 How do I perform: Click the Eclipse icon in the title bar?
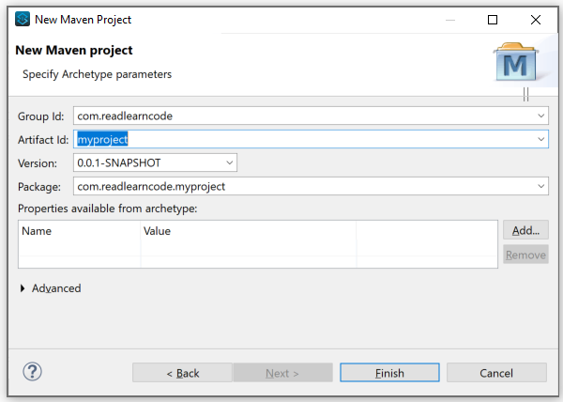(23, 19)
